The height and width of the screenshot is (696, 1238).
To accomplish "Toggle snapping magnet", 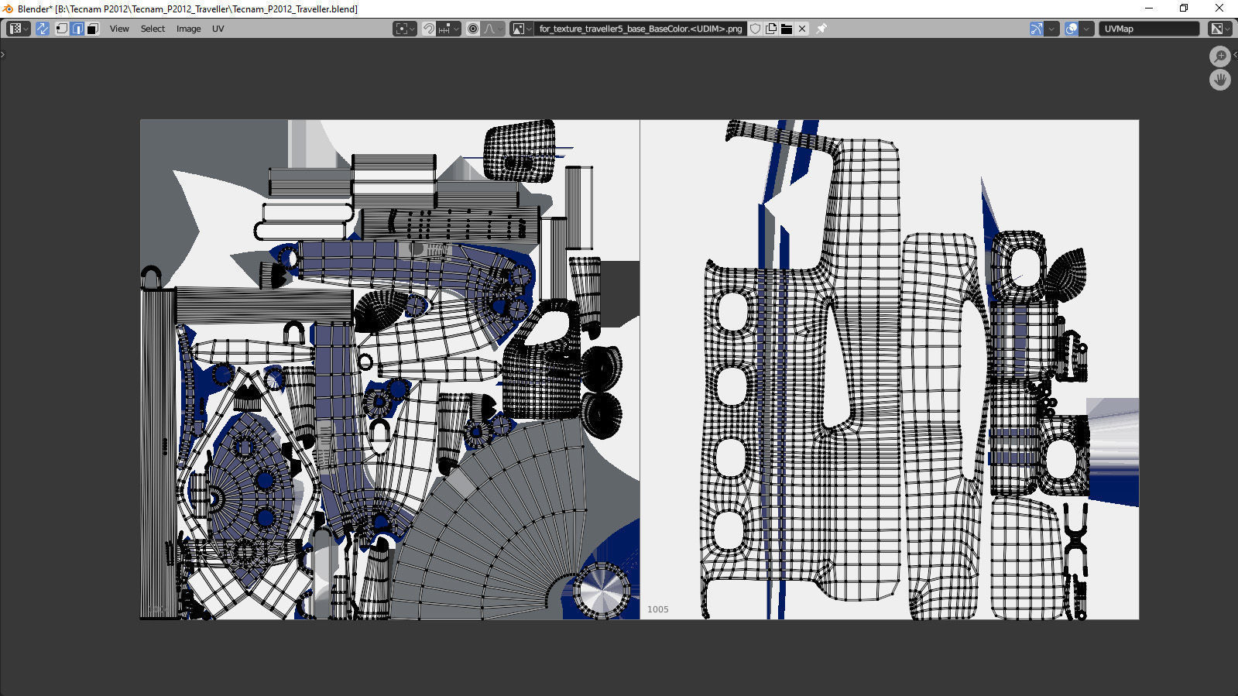I will (x=428, y=29).
